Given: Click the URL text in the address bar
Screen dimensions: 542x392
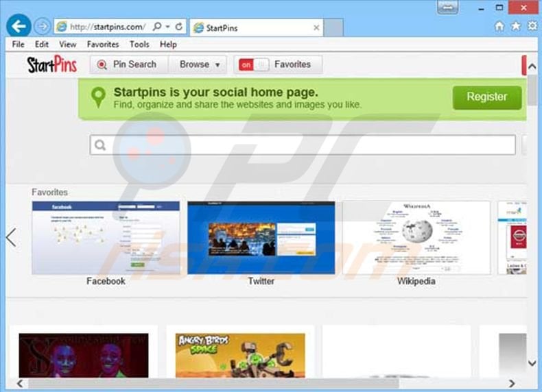Looking at the screenshot, I should pos(108,27).
